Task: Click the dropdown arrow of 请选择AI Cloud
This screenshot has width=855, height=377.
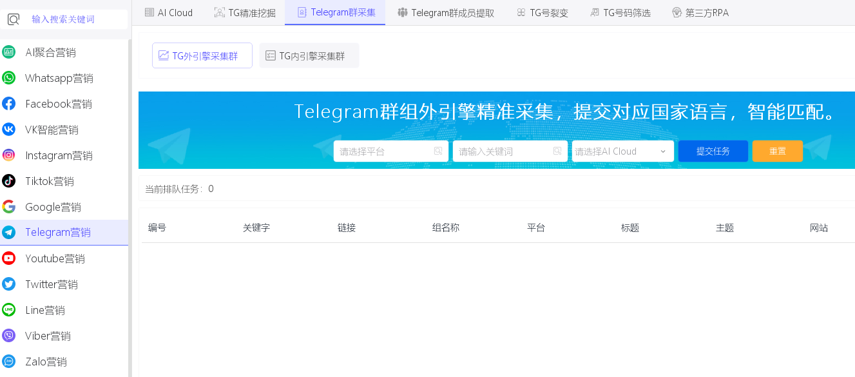Action: click(x=663, y=151)
